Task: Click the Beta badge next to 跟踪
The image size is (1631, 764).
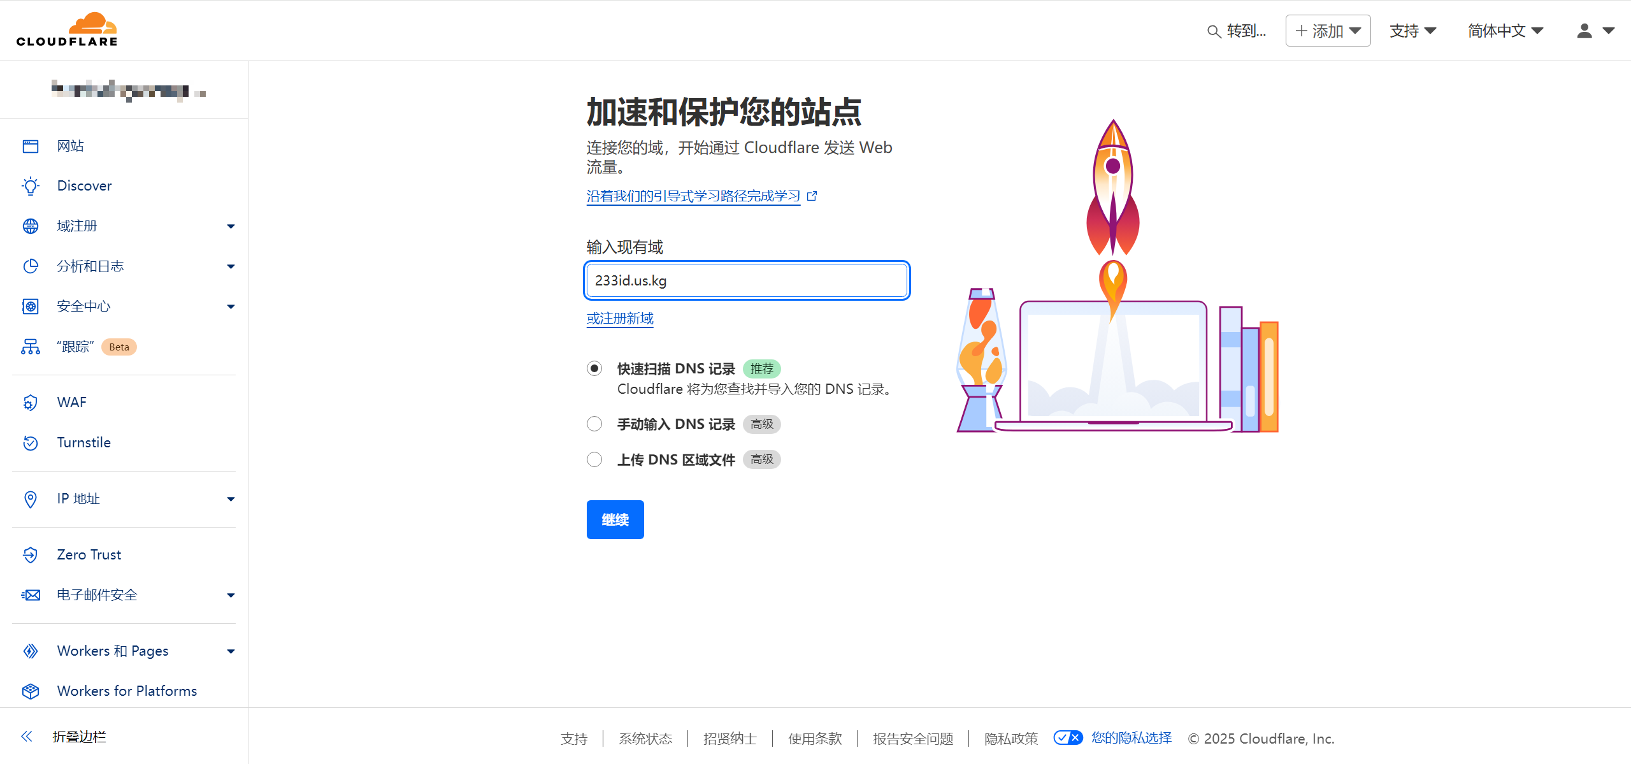Action: (x=119, y=347)
